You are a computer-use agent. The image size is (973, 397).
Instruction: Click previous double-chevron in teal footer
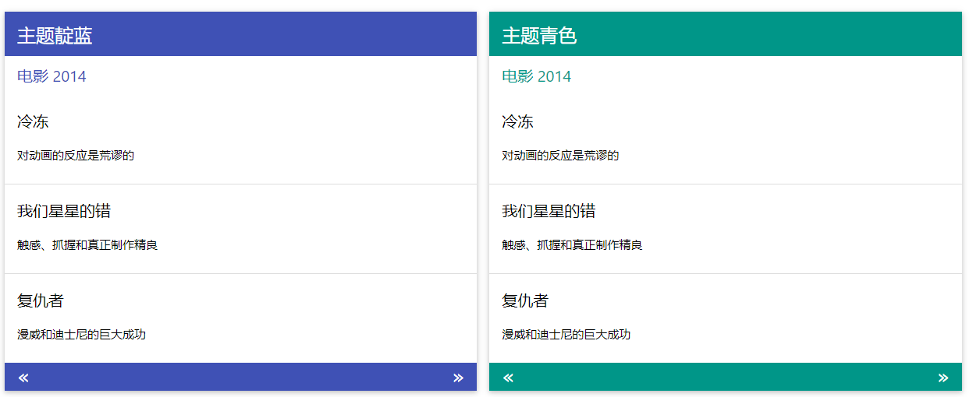click(x=508, y=378)
